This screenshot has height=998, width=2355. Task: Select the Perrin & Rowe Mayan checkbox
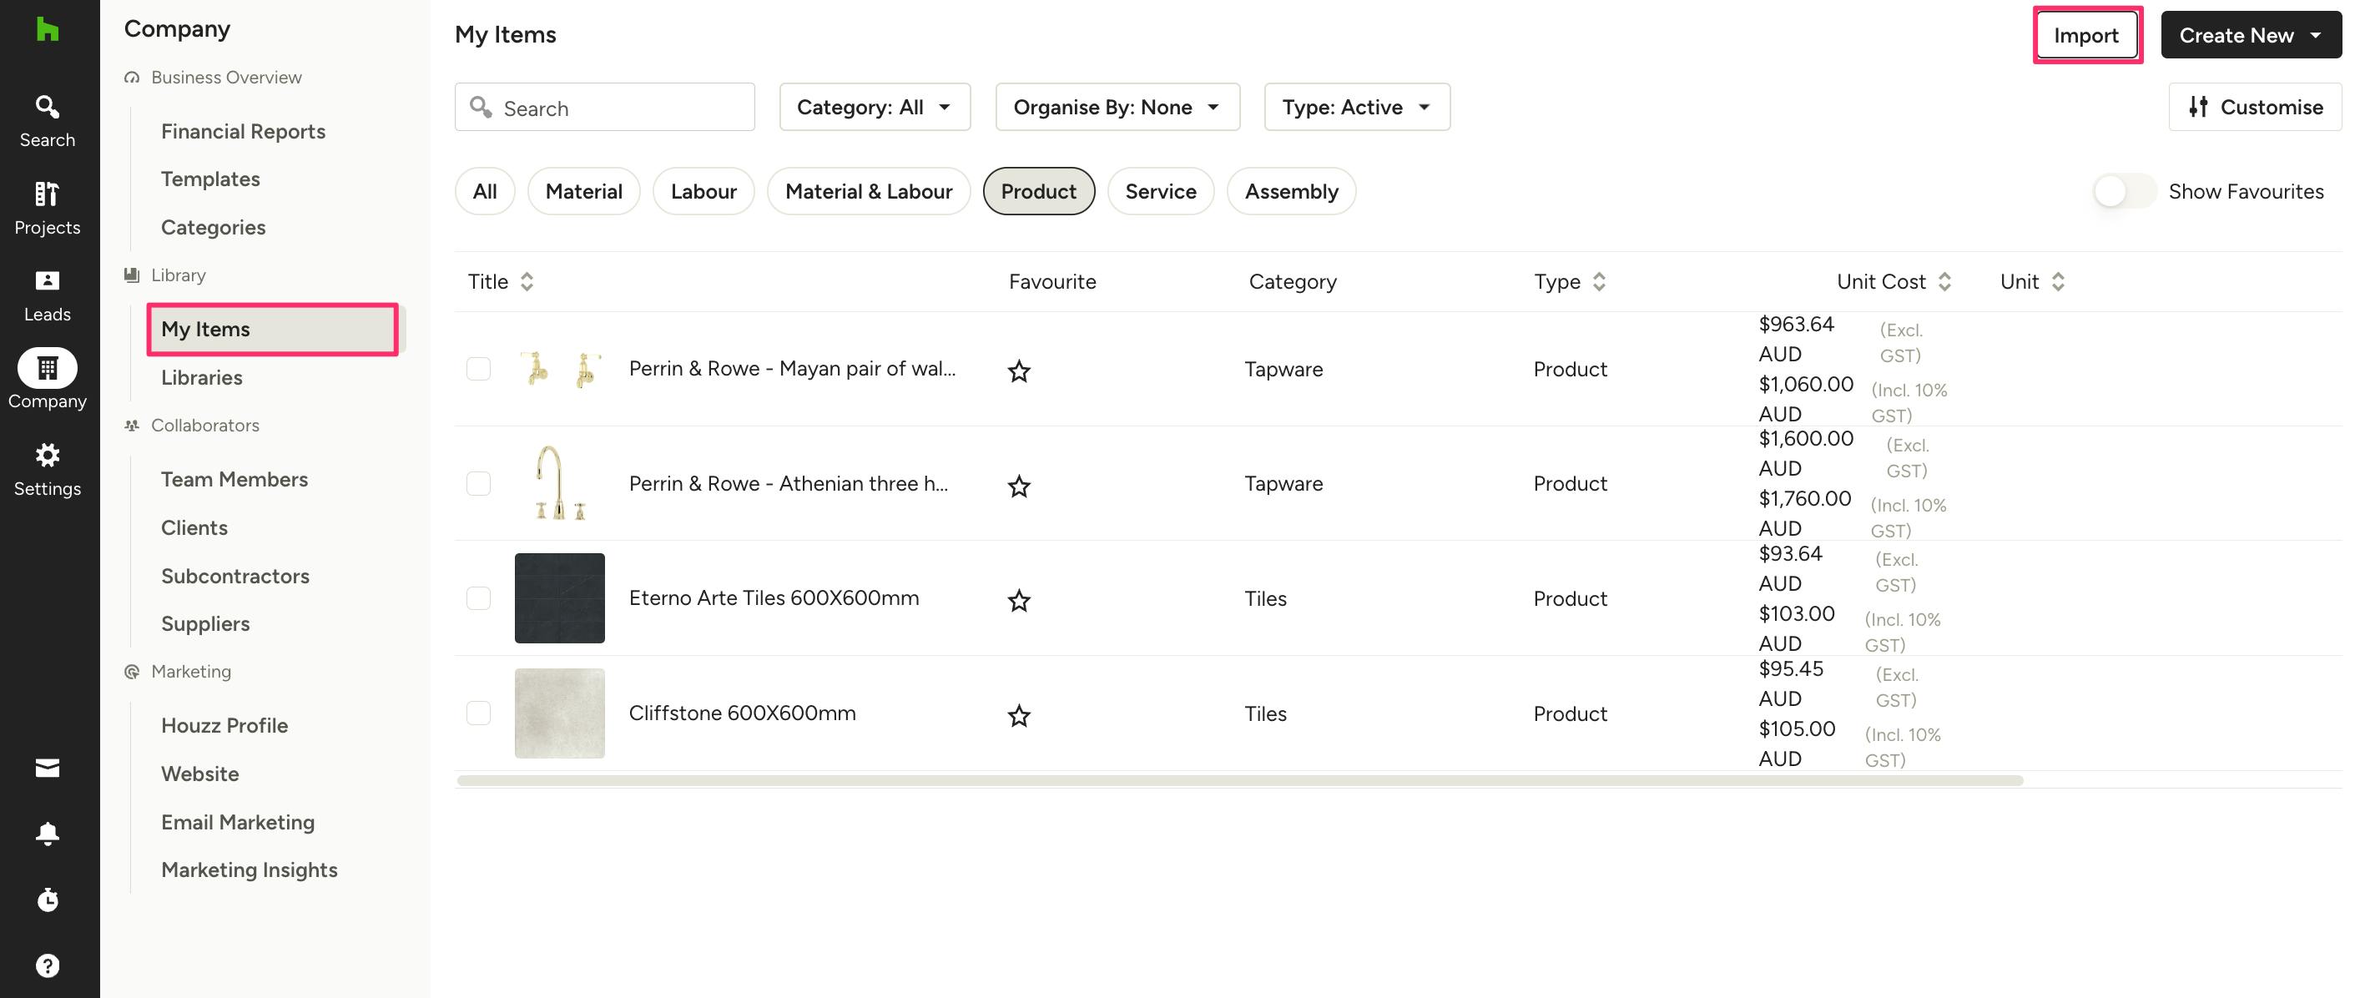[x=478, y=368]
